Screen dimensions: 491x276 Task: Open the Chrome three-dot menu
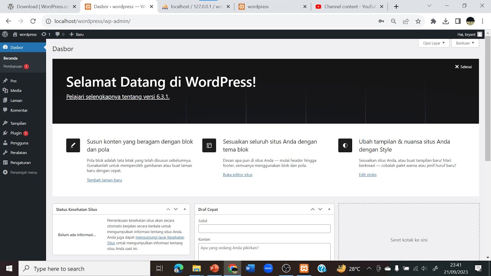click(483, 21)
